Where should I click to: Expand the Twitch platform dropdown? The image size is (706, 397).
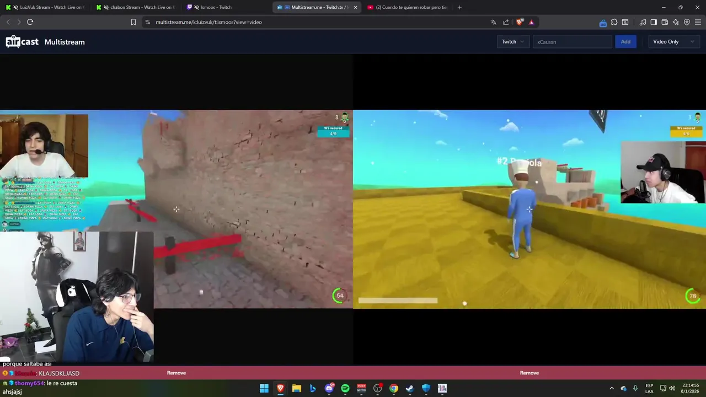point(513,42)
